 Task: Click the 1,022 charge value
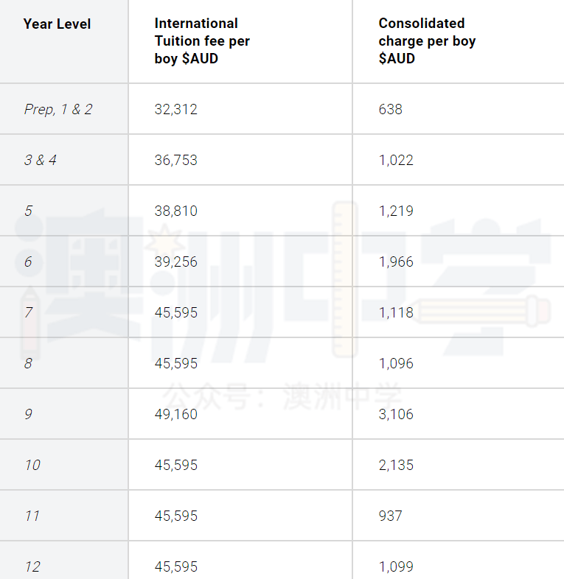396,160
